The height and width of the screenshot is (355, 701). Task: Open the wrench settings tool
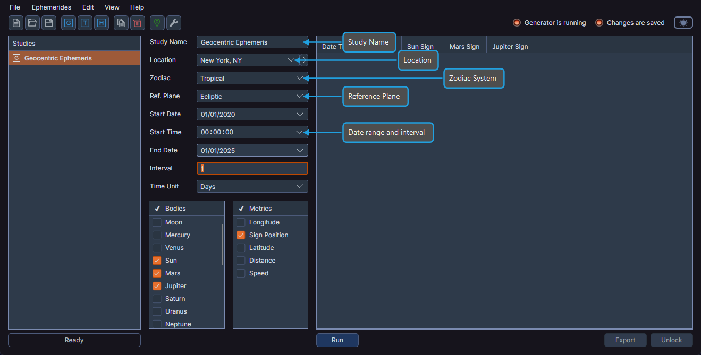click(174, 23)
